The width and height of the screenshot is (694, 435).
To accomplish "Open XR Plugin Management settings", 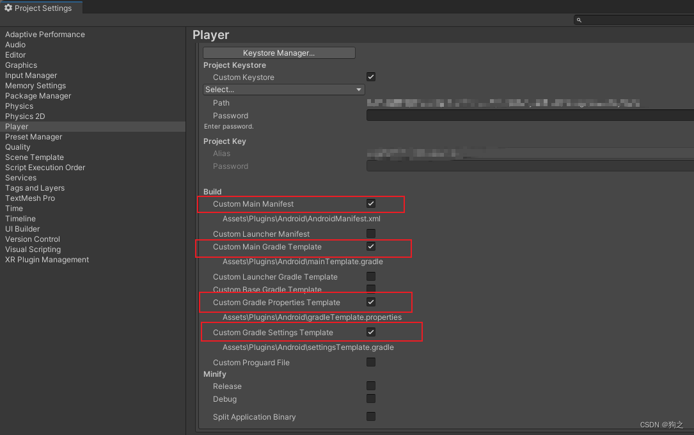I will click(47, 259).
